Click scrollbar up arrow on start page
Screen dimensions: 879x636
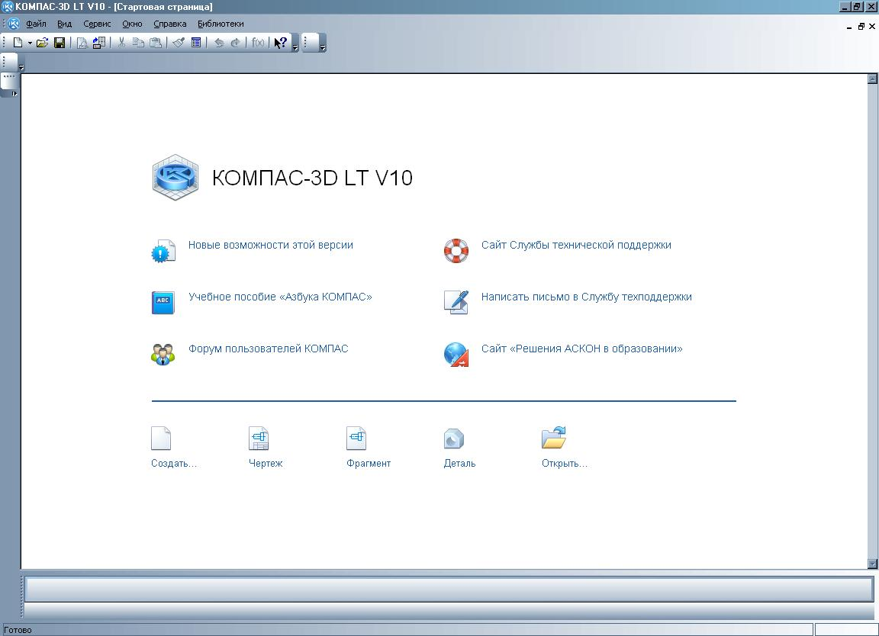(x=871, y=79)
